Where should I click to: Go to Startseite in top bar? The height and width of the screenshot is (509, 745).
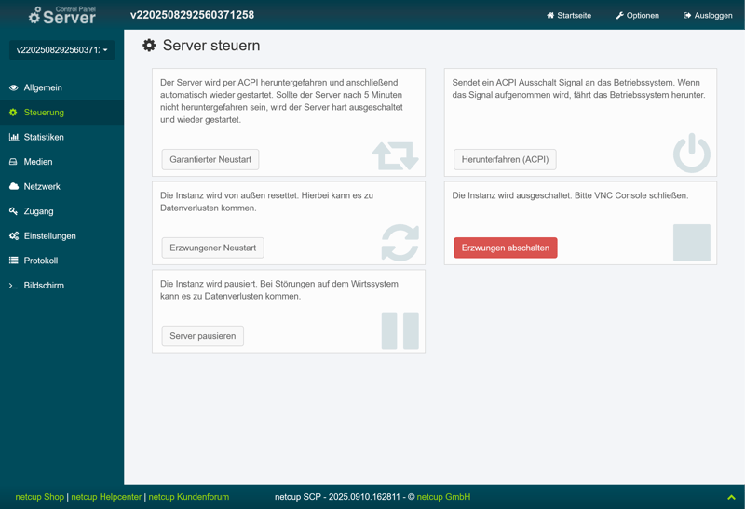click(569, 16)
